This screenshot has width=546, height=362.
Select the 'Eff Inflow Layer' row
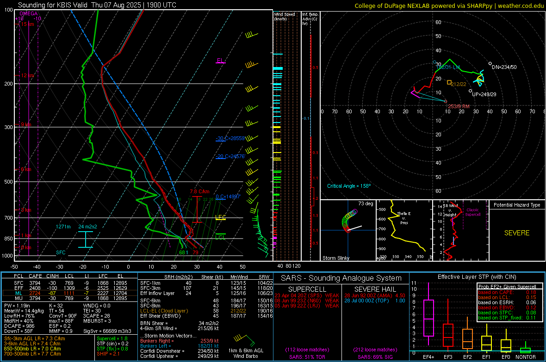(x=206, y=293)
